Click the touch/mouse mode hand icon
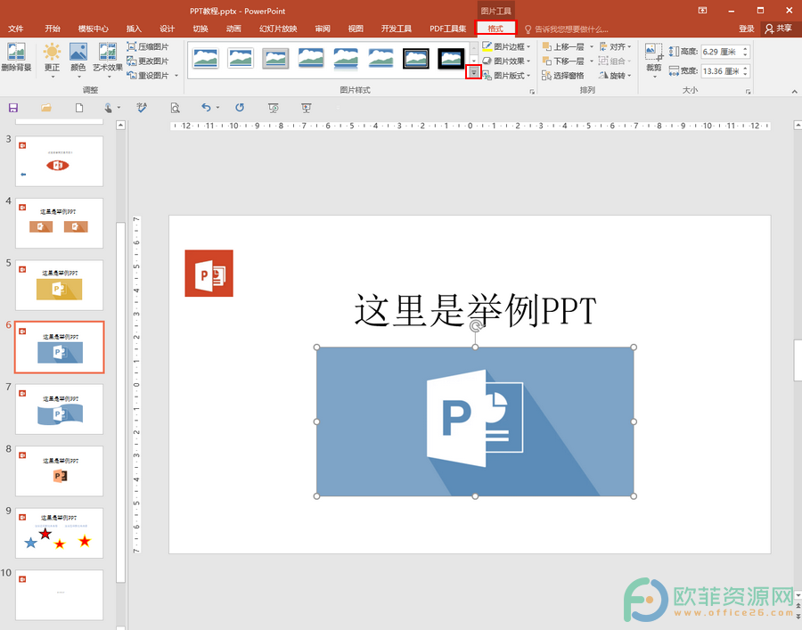This screenshot has width=802, height=630. point(108,108)
